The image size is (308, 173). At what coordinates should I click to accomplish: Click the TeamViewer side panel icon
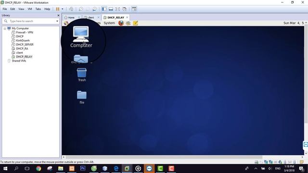(306, 145)
